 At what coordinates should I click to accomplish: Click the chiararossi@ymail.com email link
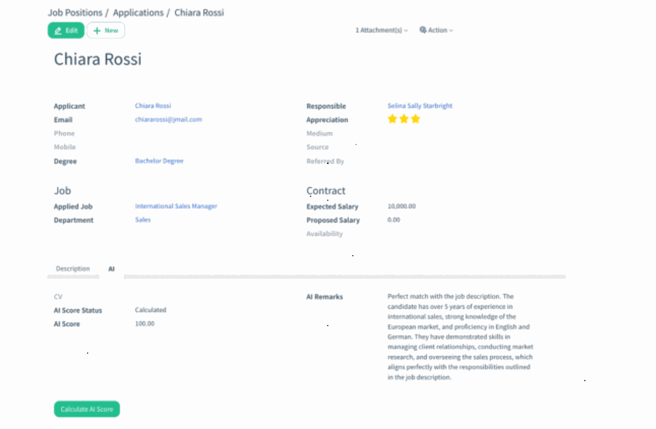tap(168, 119)
